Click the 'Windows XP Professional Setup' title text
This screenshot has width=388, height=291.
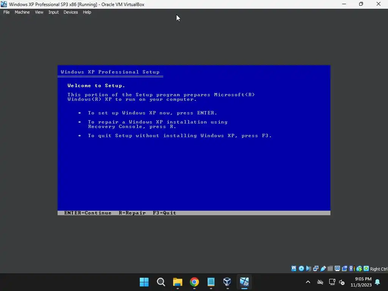(110, 72)
